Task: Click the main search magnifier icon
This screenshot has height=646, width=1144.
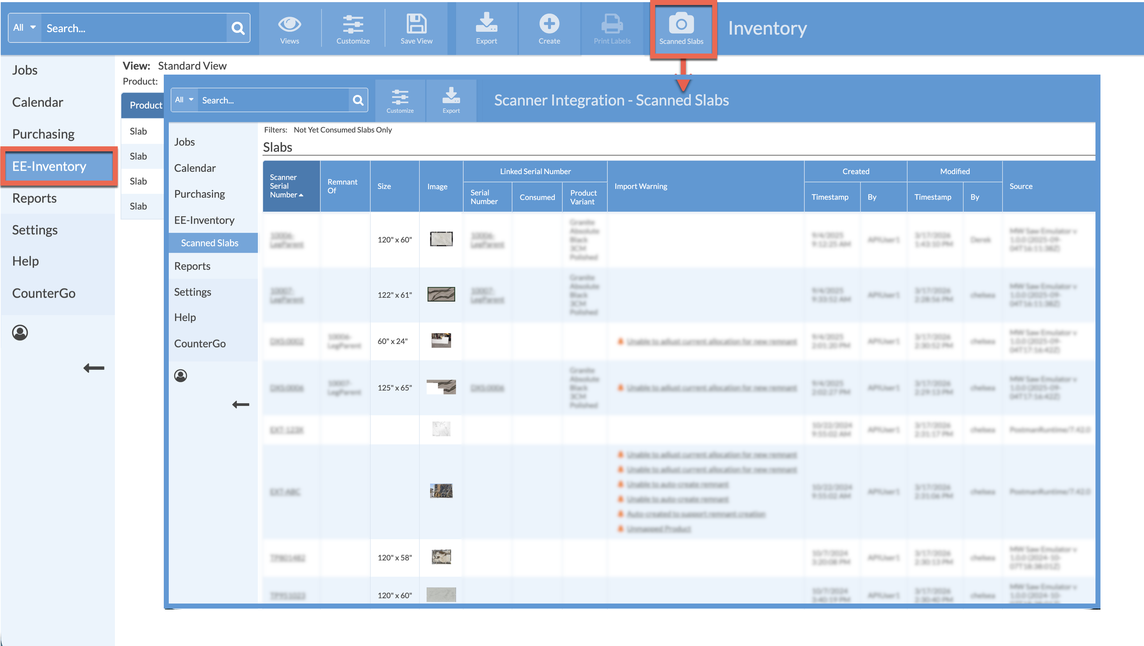Action: [238, 29]
